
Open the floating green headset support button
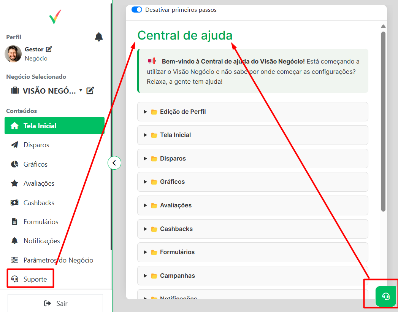point(385,296)
